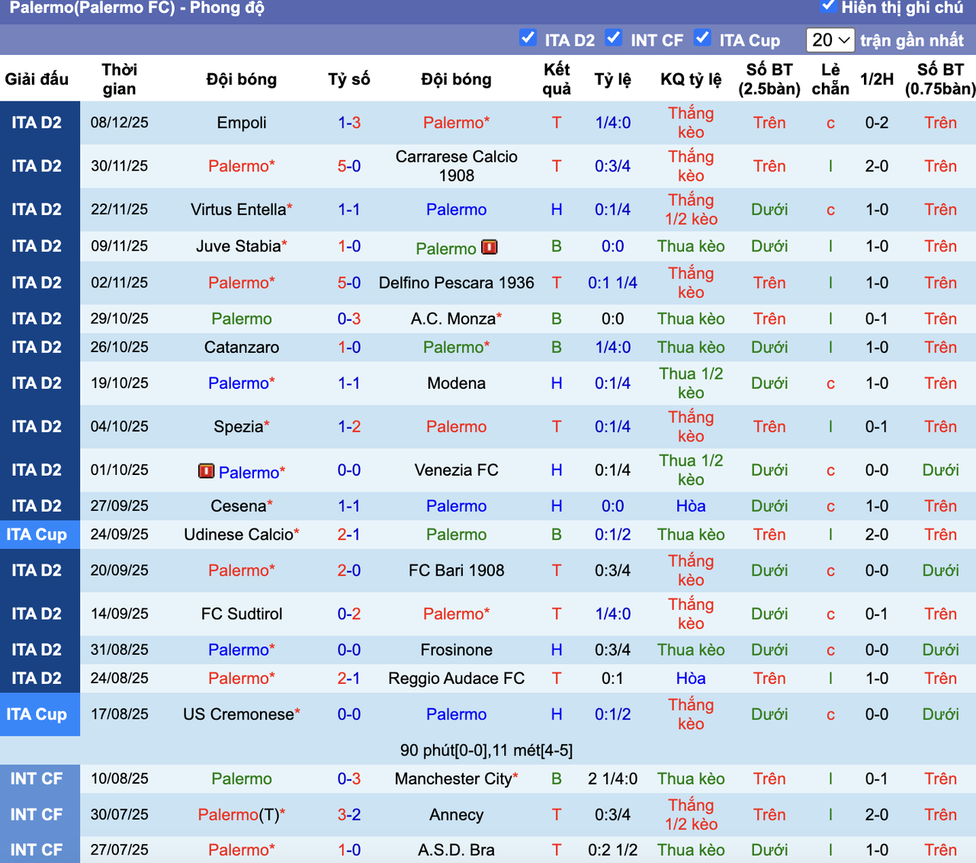Screen dimensions: 976x863
Task: Click the 'Thời gian' column header
Action: pyautogui.click(x=120, y=79)
